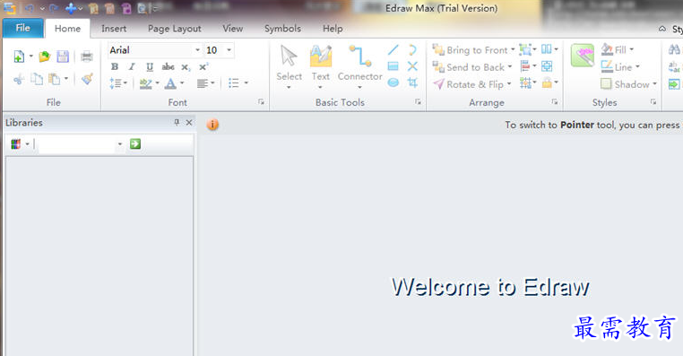
Task: Click the Group shapes icon
Action: (x=526, y=49)
